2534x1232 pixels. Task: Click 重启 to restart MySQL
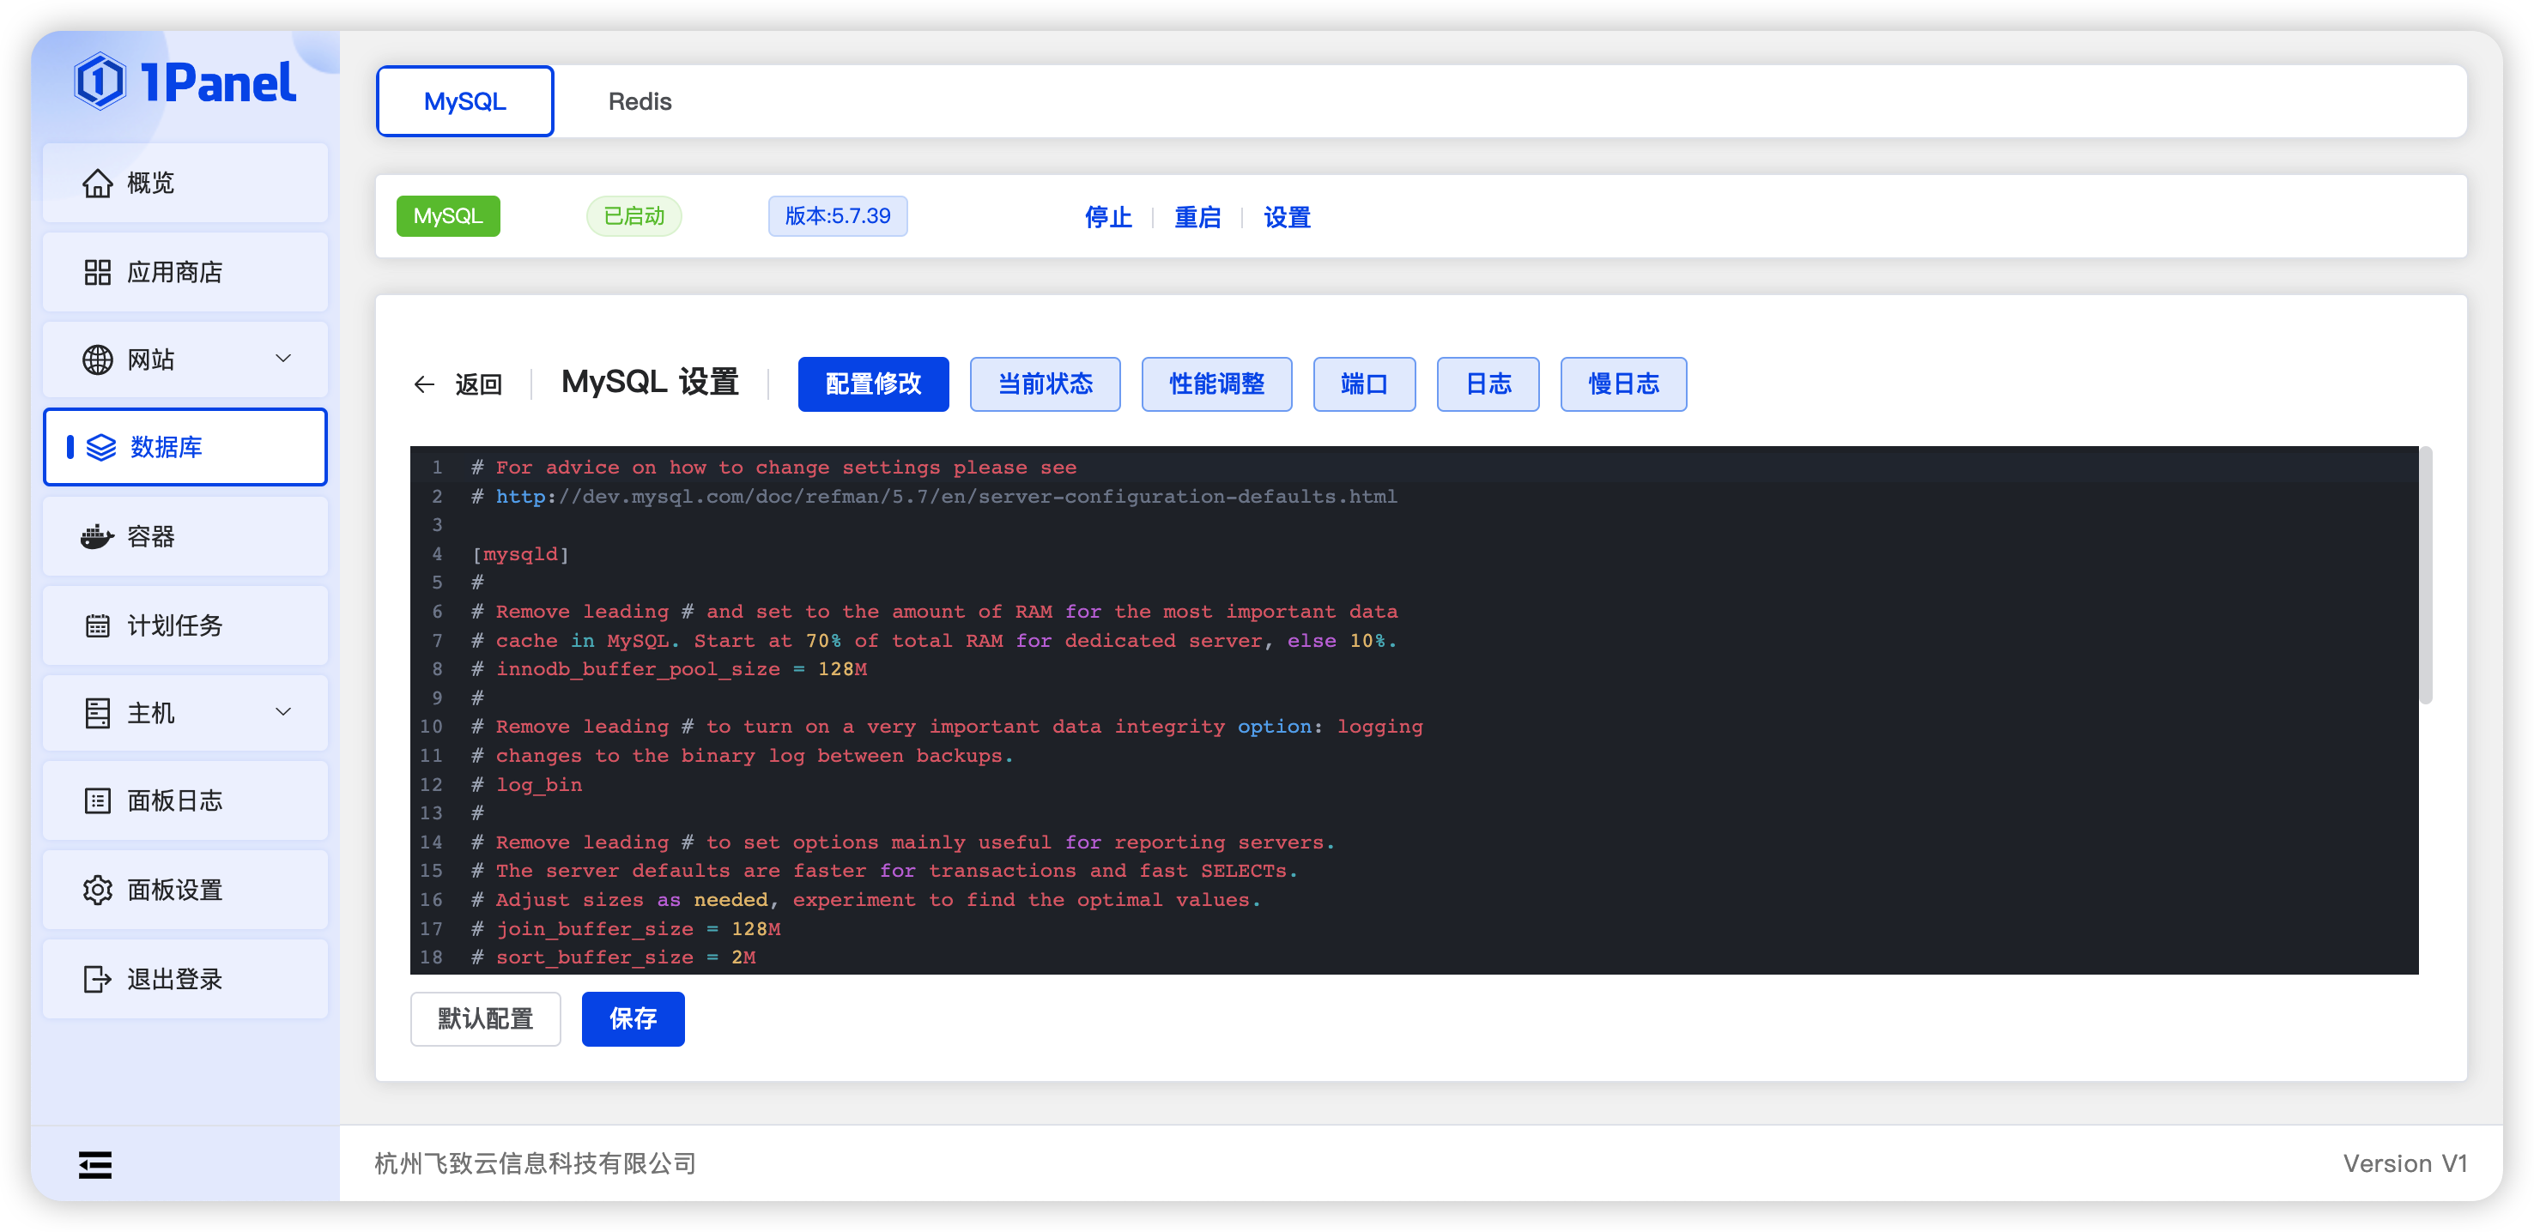[x=1197, y=217]
